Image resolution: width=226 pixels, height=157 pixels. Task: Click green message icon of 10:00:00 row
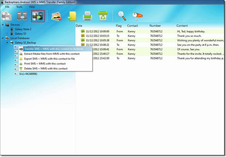83,31
